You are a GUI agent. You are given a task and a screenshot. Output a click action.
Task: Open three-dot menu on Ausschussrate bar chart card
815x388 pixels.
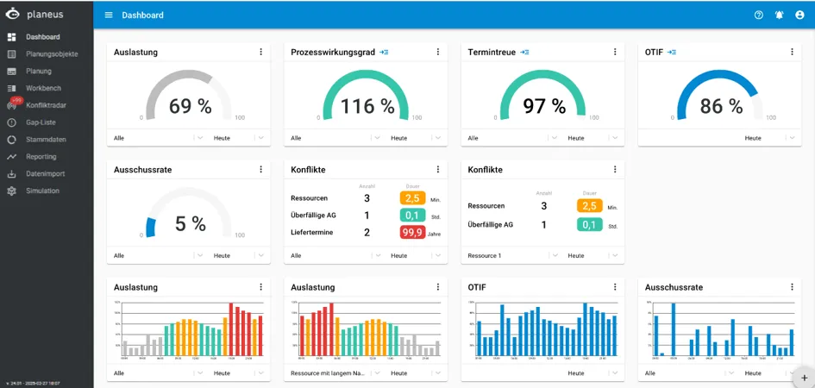tap(792, 287)
